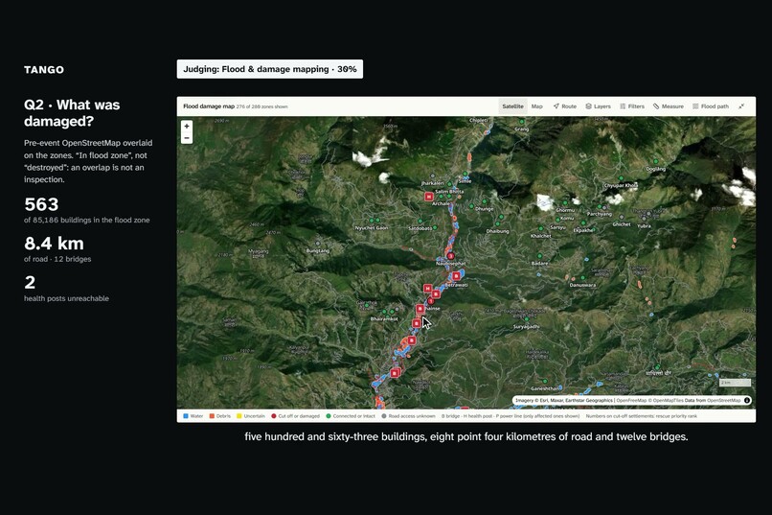Show the Flood path list
Image resolution: width=772 pixels, height=515 pixels.
coord(710,106)
